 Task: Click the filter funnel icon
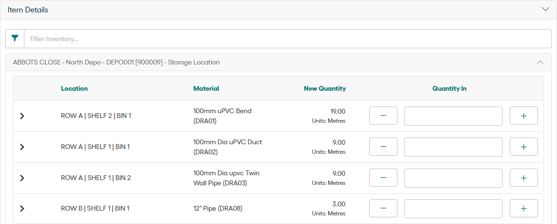[x=15, y=39]
